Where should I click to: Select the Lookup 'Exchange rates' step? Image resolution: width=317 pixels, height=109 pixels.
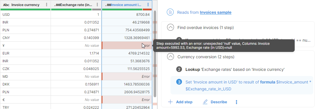[235, 69]
